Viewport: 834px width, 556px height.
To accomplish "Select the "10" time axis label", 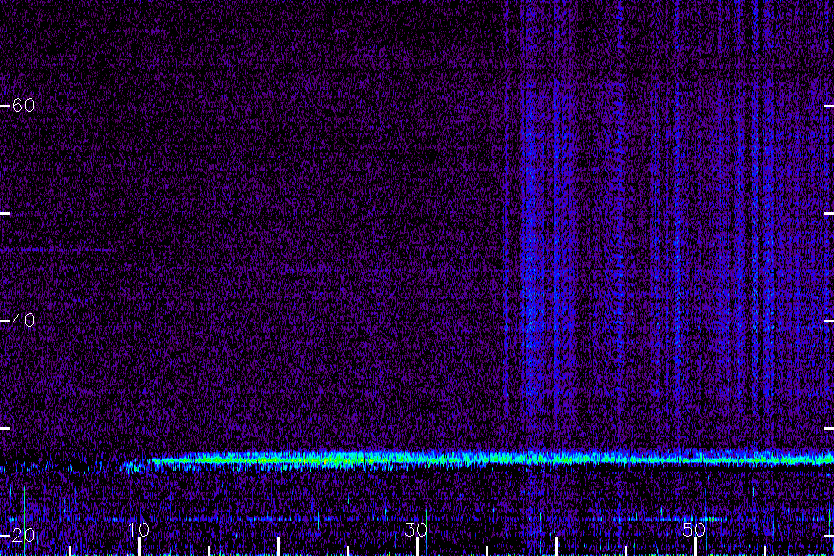I will (139, 529).
